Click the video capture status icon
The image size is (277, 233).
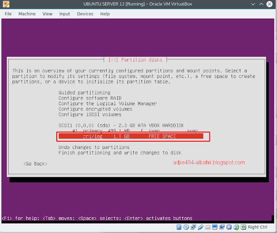(x=222, y=227)
